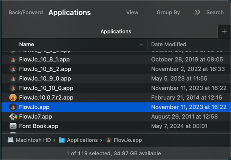Viewport: 231px width, 160px height.
Task: Open Search in the toolbar
Action: (x=215, y=12)
